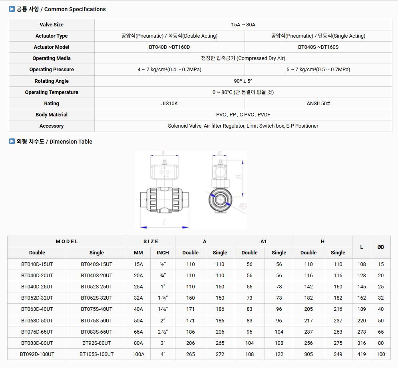Select the BT092D-100UT model cell
Image resolution: width=398 pixels, height=368 pixels.
[x=37, y=354]
